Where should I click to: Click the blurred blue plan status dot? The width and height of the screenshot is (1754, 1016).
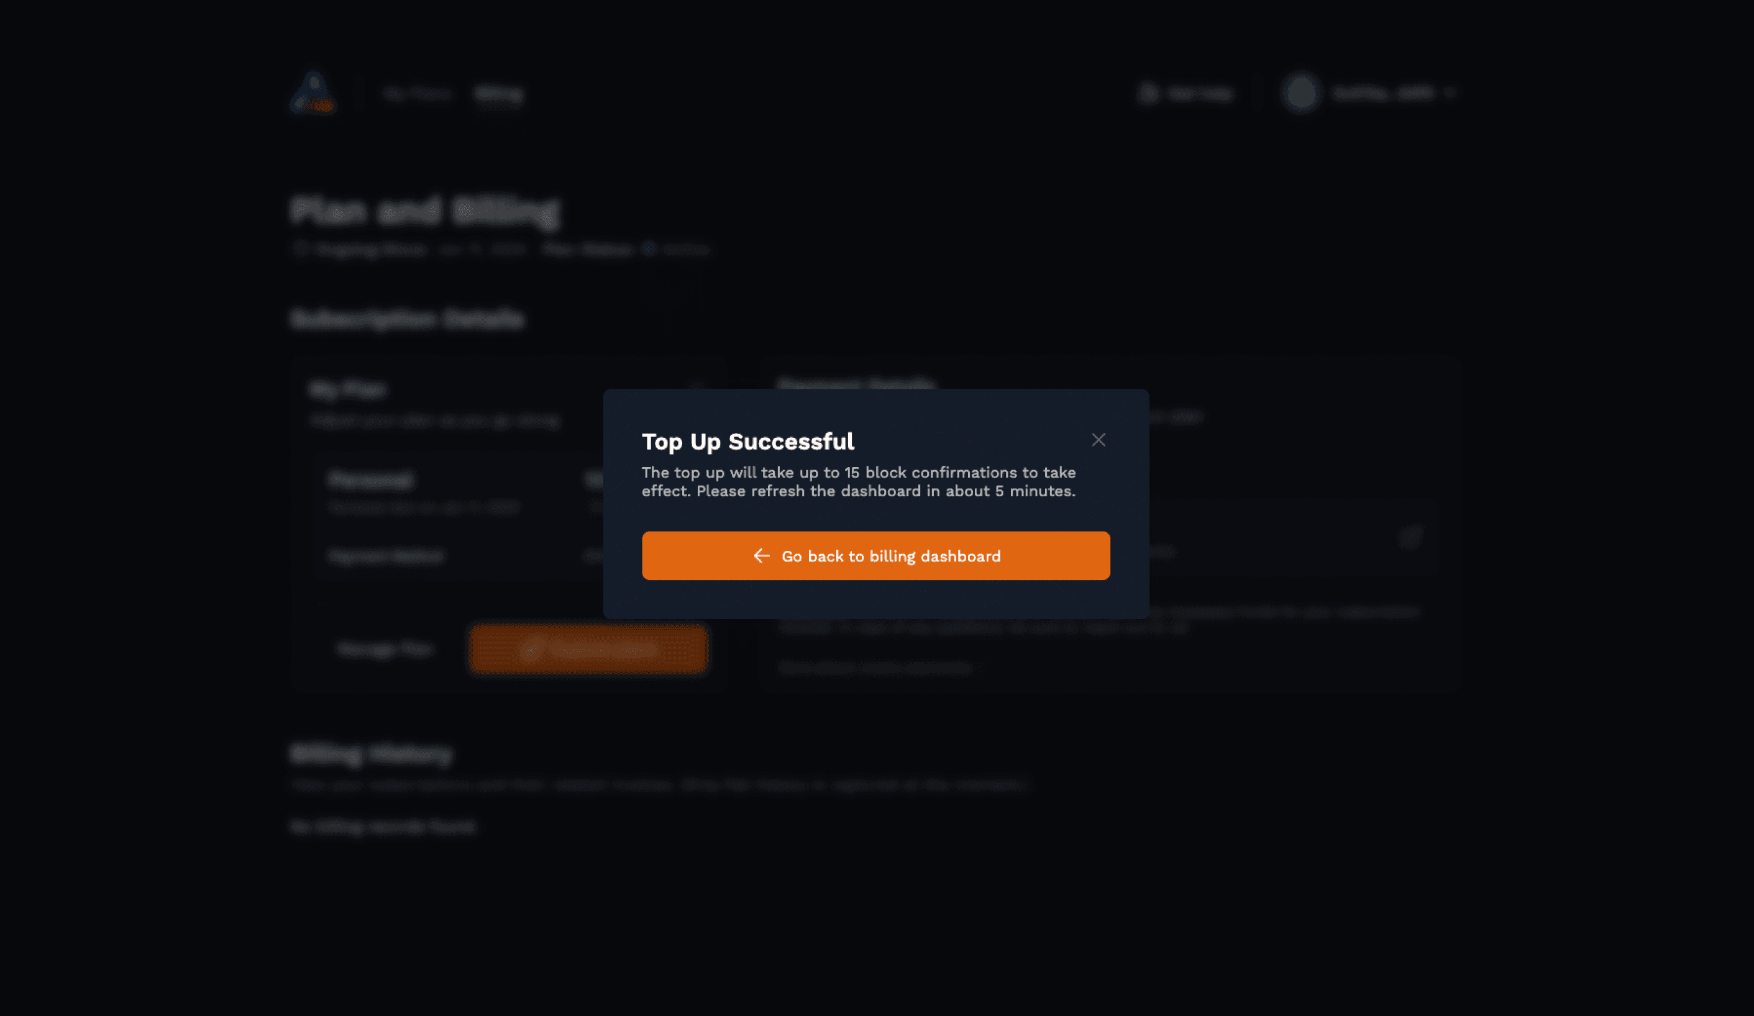coord(648,248)
